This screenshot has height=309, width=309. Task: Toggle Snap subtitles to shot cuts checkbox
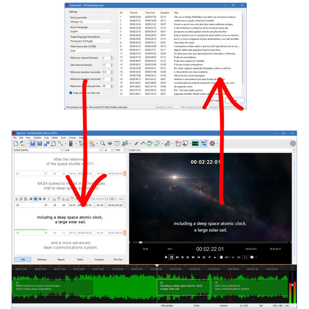click(x=71, y=93)
